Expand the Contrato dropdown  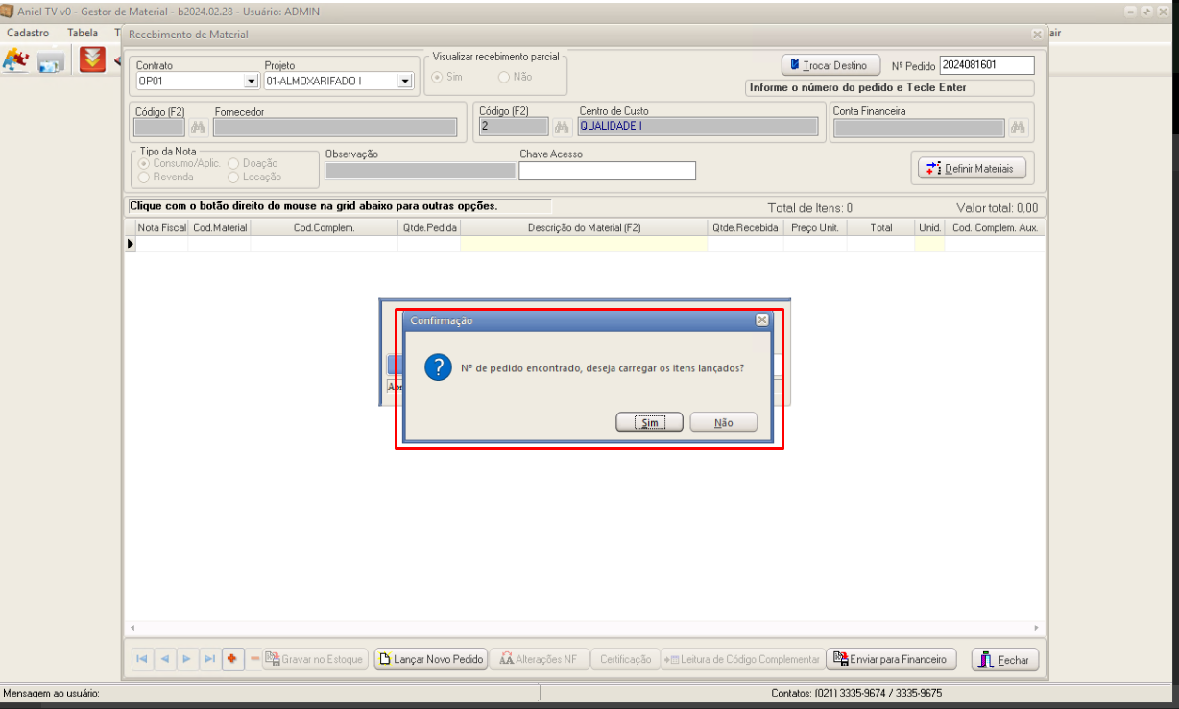(251, 82)
